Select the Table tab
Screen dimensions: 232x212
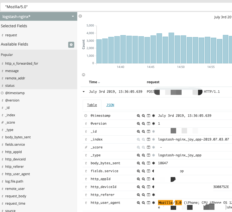click(x=92, y=105)
